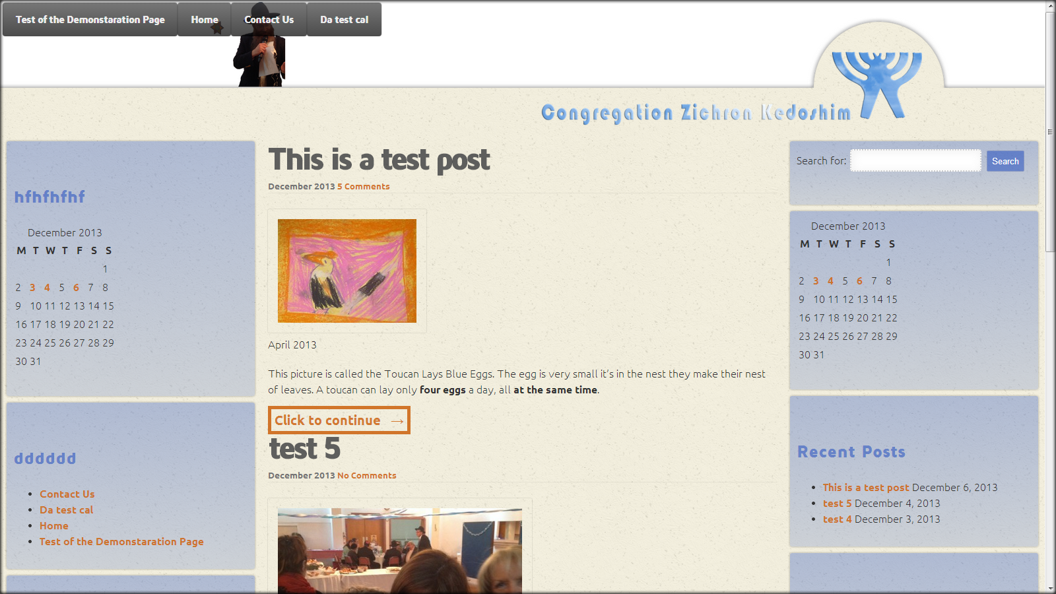
Task: Click Congregation Zichron Kedoshim site title
Action: coord(696,113)
